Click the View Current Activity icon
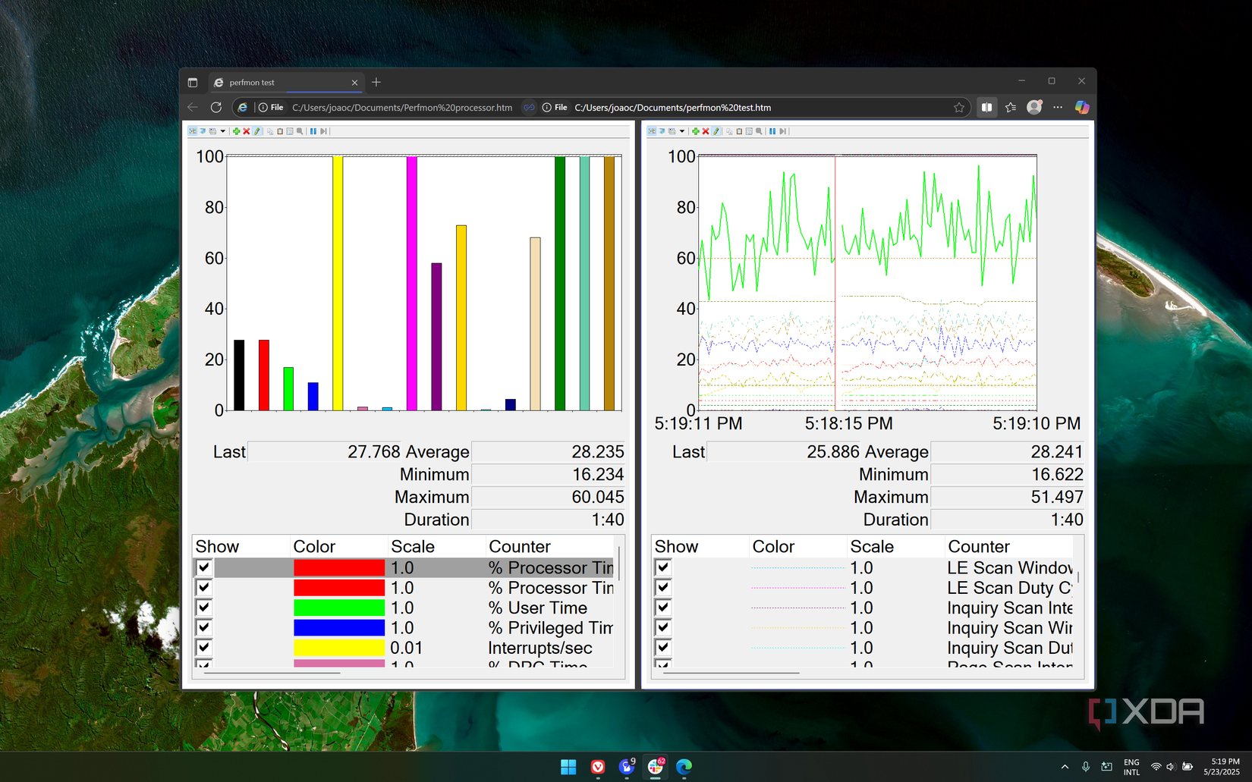This screenshot has height=782, width=1252. click(193, 131)
